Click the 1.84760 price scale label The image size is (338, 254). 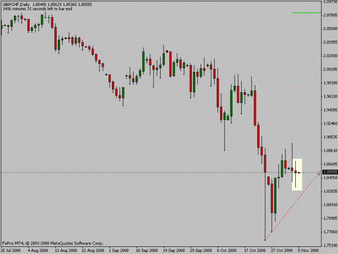coord(330,178)
